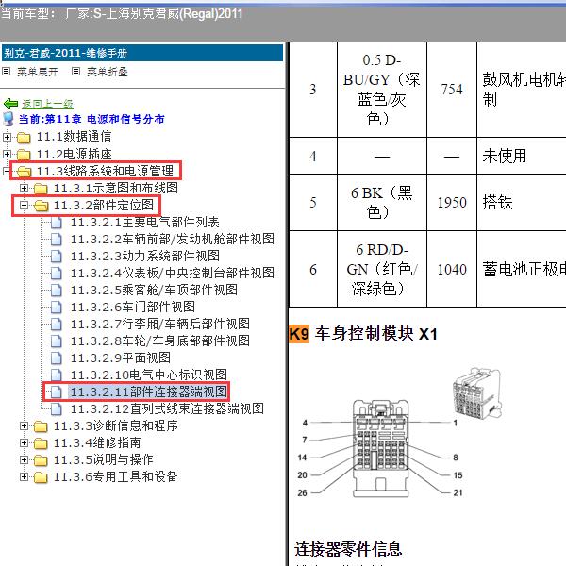Click the 11.3.2部件定位图 open folder icon
This screenshot has height=566, width=566.
pos(42,206)
